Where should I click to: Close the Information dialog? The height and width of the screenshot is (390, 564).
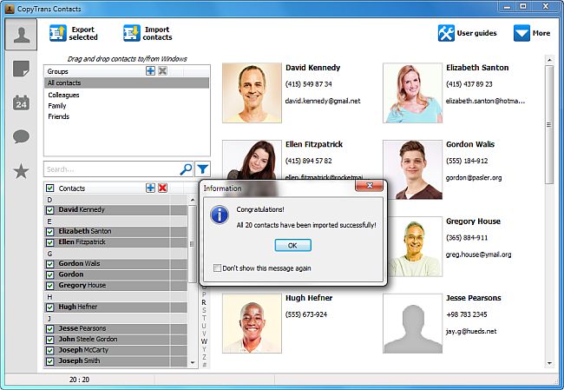point(369,186)
